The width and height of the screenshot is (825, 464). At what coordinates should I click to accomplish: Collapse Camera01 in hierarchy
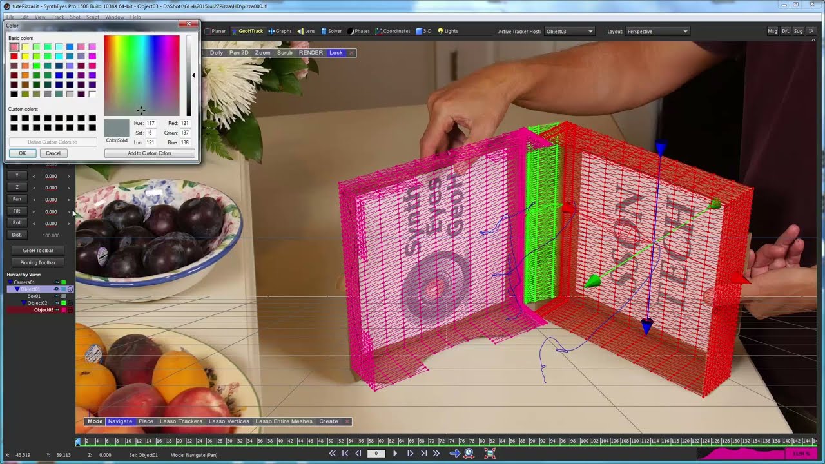pos(11,282)
